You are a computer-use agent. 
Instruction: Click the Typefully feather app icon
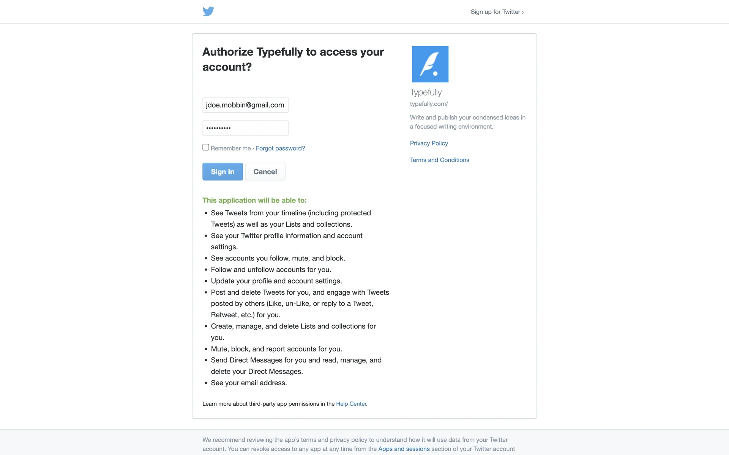(x=430, y=64)
